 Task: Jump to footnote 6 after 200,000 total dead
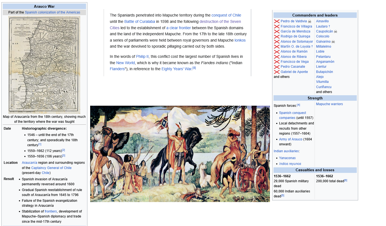point(345,180)
